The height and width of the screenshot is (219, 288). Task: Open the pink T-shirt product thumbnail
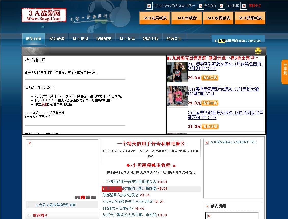click(x=177, y=96)
